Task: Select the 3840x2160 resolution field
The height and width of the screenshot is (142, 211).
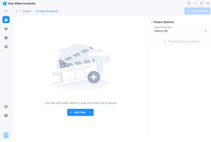Action: click(x=181, y=31)
